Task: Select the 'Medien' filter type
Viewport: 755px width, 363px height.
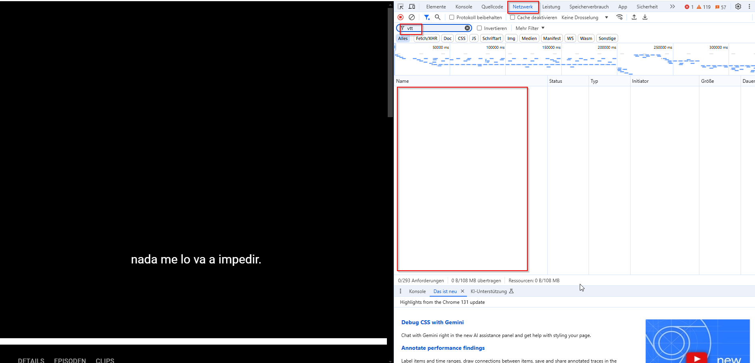Action: pos(529,38)
